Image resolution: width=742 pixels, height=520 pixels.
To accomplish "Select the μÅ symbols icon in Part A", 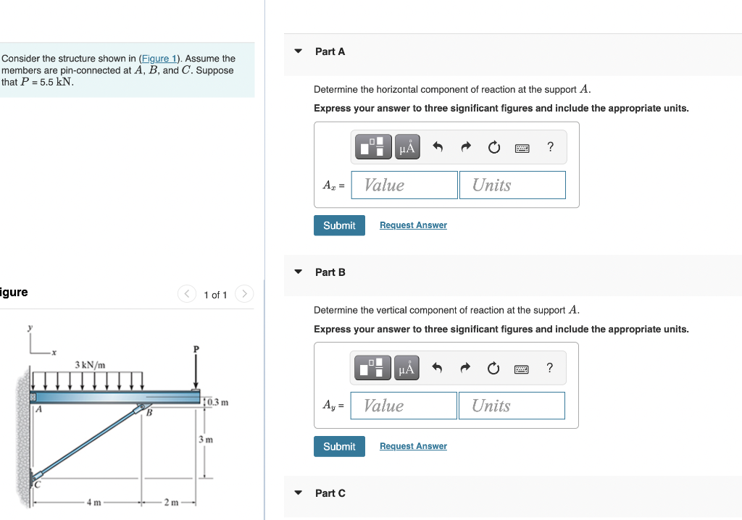I will (x=407, y=146).
